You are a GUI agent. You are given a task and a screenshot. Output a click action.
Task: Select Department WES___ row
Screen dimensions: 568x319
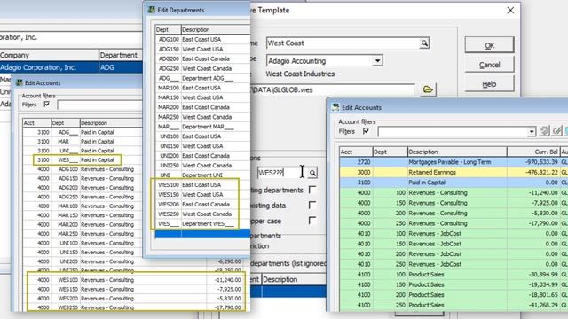point(203,224)
